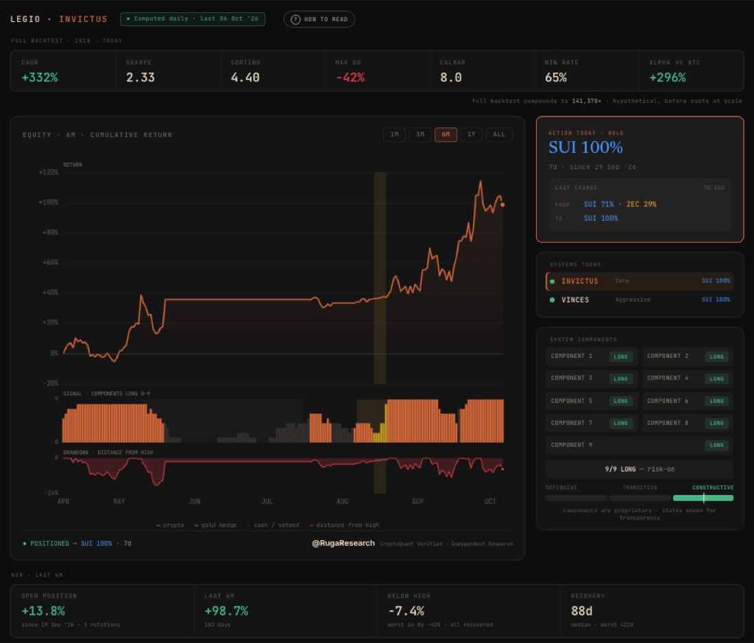
Task: Click the Sharpe 2.33 value
Action: [141, 77]
